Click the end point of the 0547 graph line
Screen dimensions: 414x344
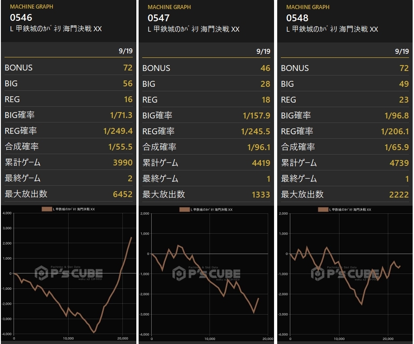259,298
